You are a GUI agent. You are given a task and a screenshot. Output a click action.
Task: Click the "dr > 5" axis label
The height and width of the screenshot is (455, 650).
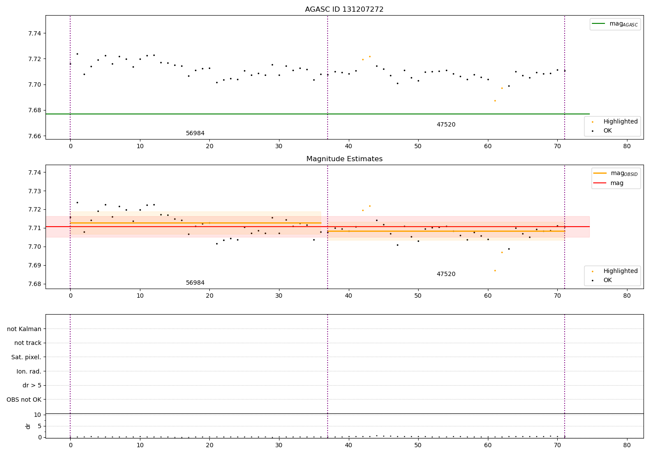[32, 385]
